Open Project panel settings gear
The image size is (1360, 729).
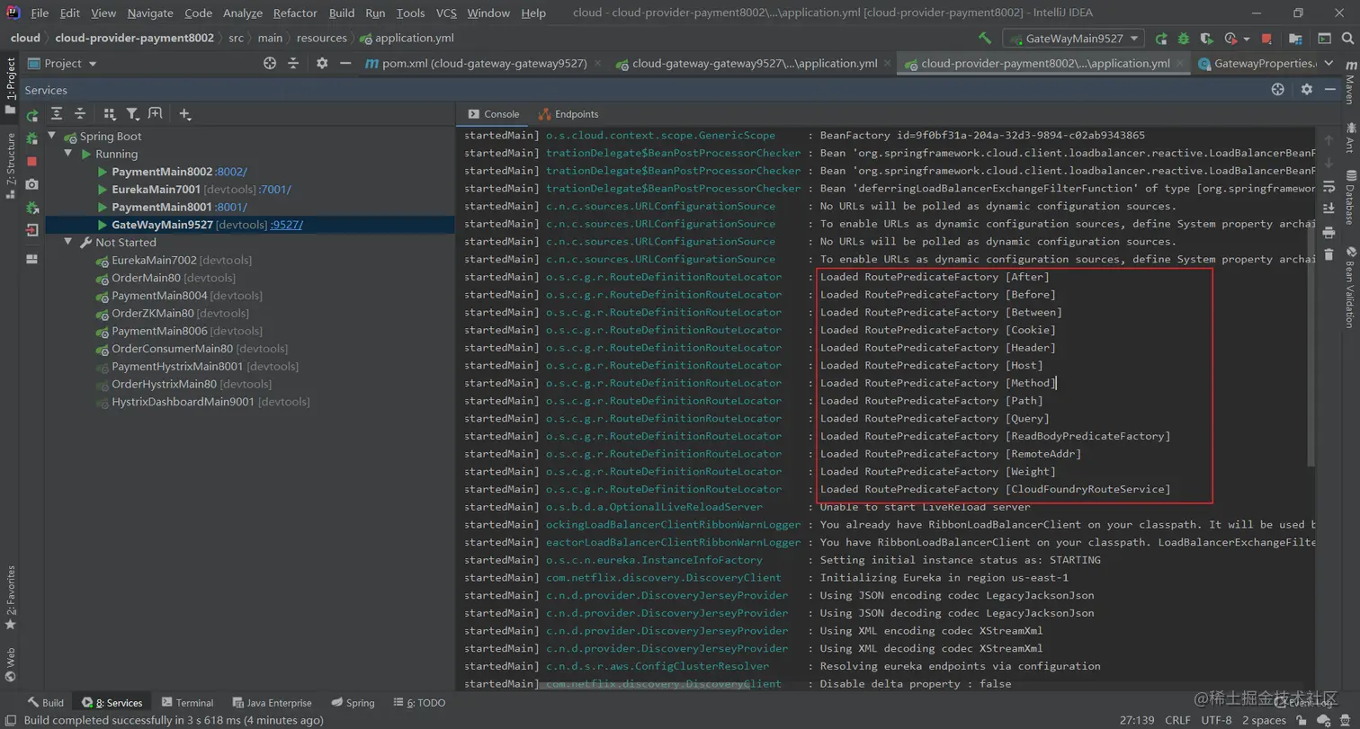[x=322, y=63]
